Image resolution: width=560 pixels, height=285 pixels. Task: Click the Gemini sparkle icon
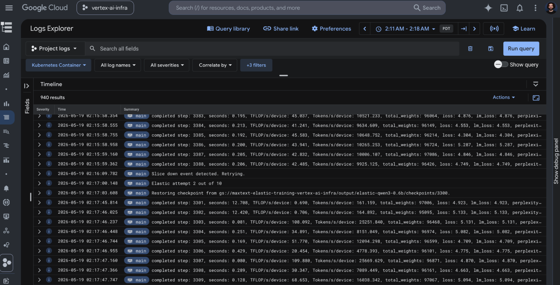(x=488, y=8)
